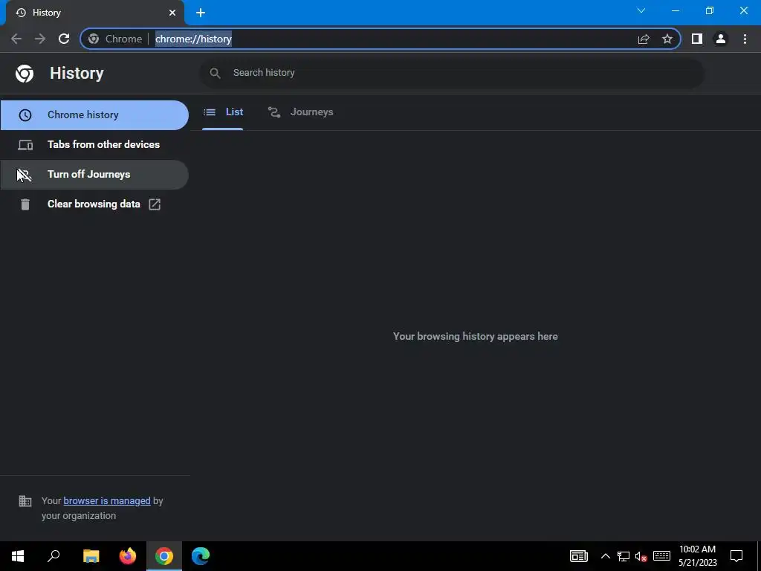Image resolution: width=761 pixels, height=571 pixels.
Task: Close the History tab
Action: coord(172,13)
